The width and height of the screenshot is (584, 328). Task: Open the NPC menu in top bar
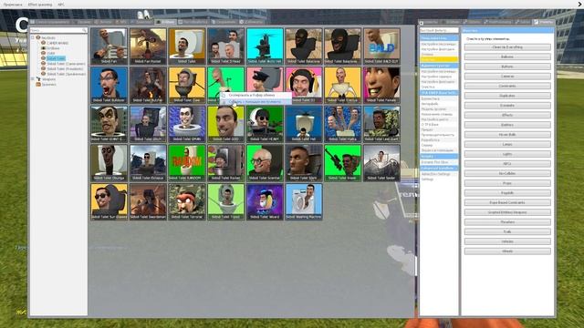pyautogui.click(x=61, y=5)
